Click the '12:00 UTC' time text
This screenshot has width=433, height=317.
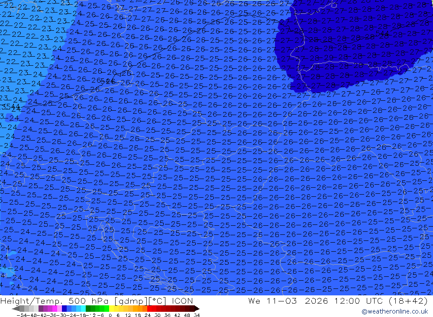[x=359, y=301]
